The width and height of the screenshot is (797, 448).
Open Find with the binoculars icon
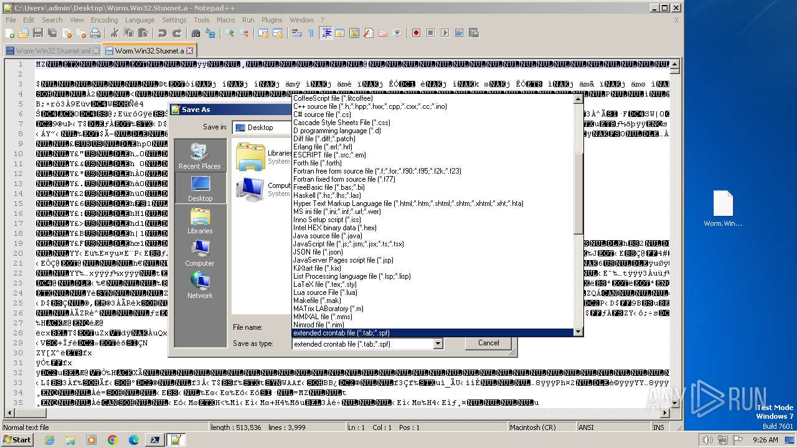click(x=197, y=33)
